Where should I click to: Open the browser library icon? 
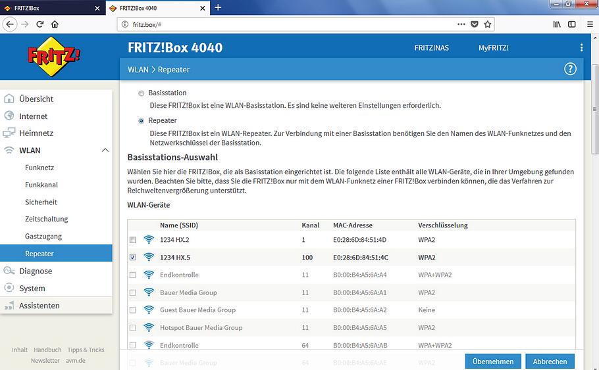pos(557,24)
